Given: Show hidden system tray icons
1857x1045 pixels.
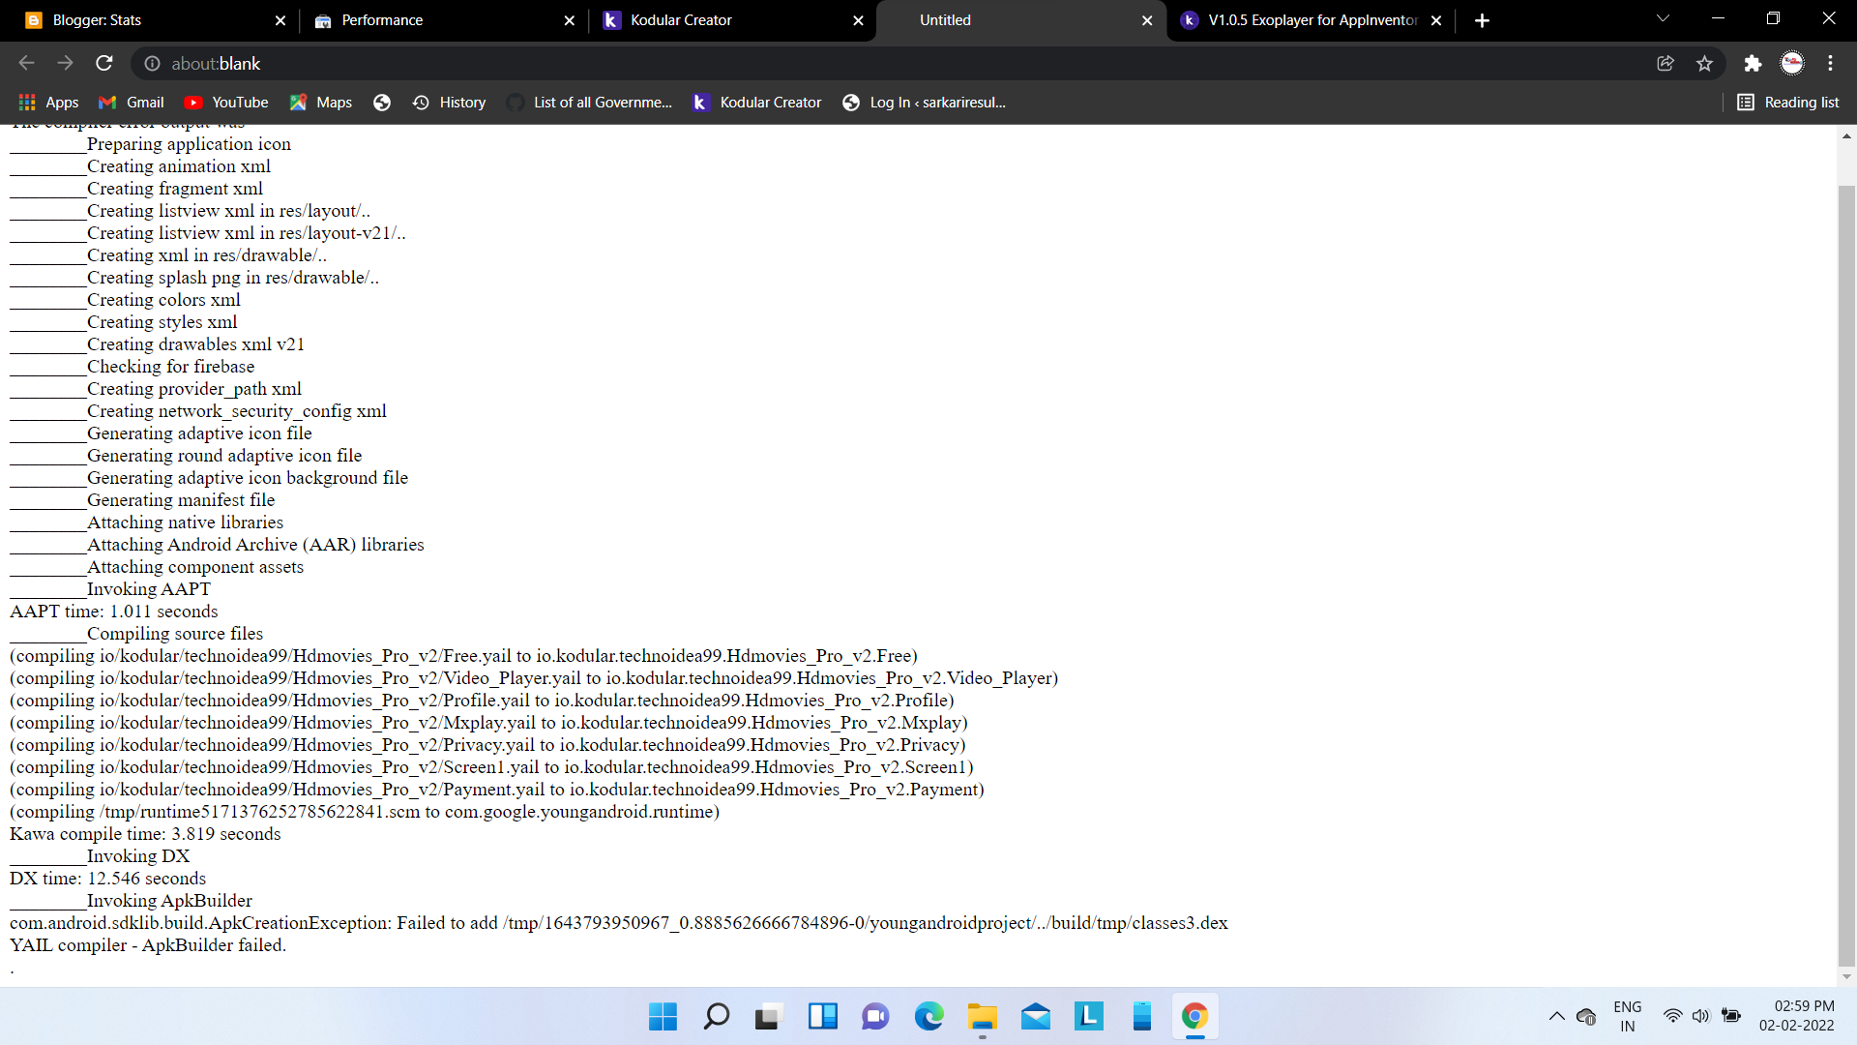Looking at the screenshot, I should [1556, 1016].
